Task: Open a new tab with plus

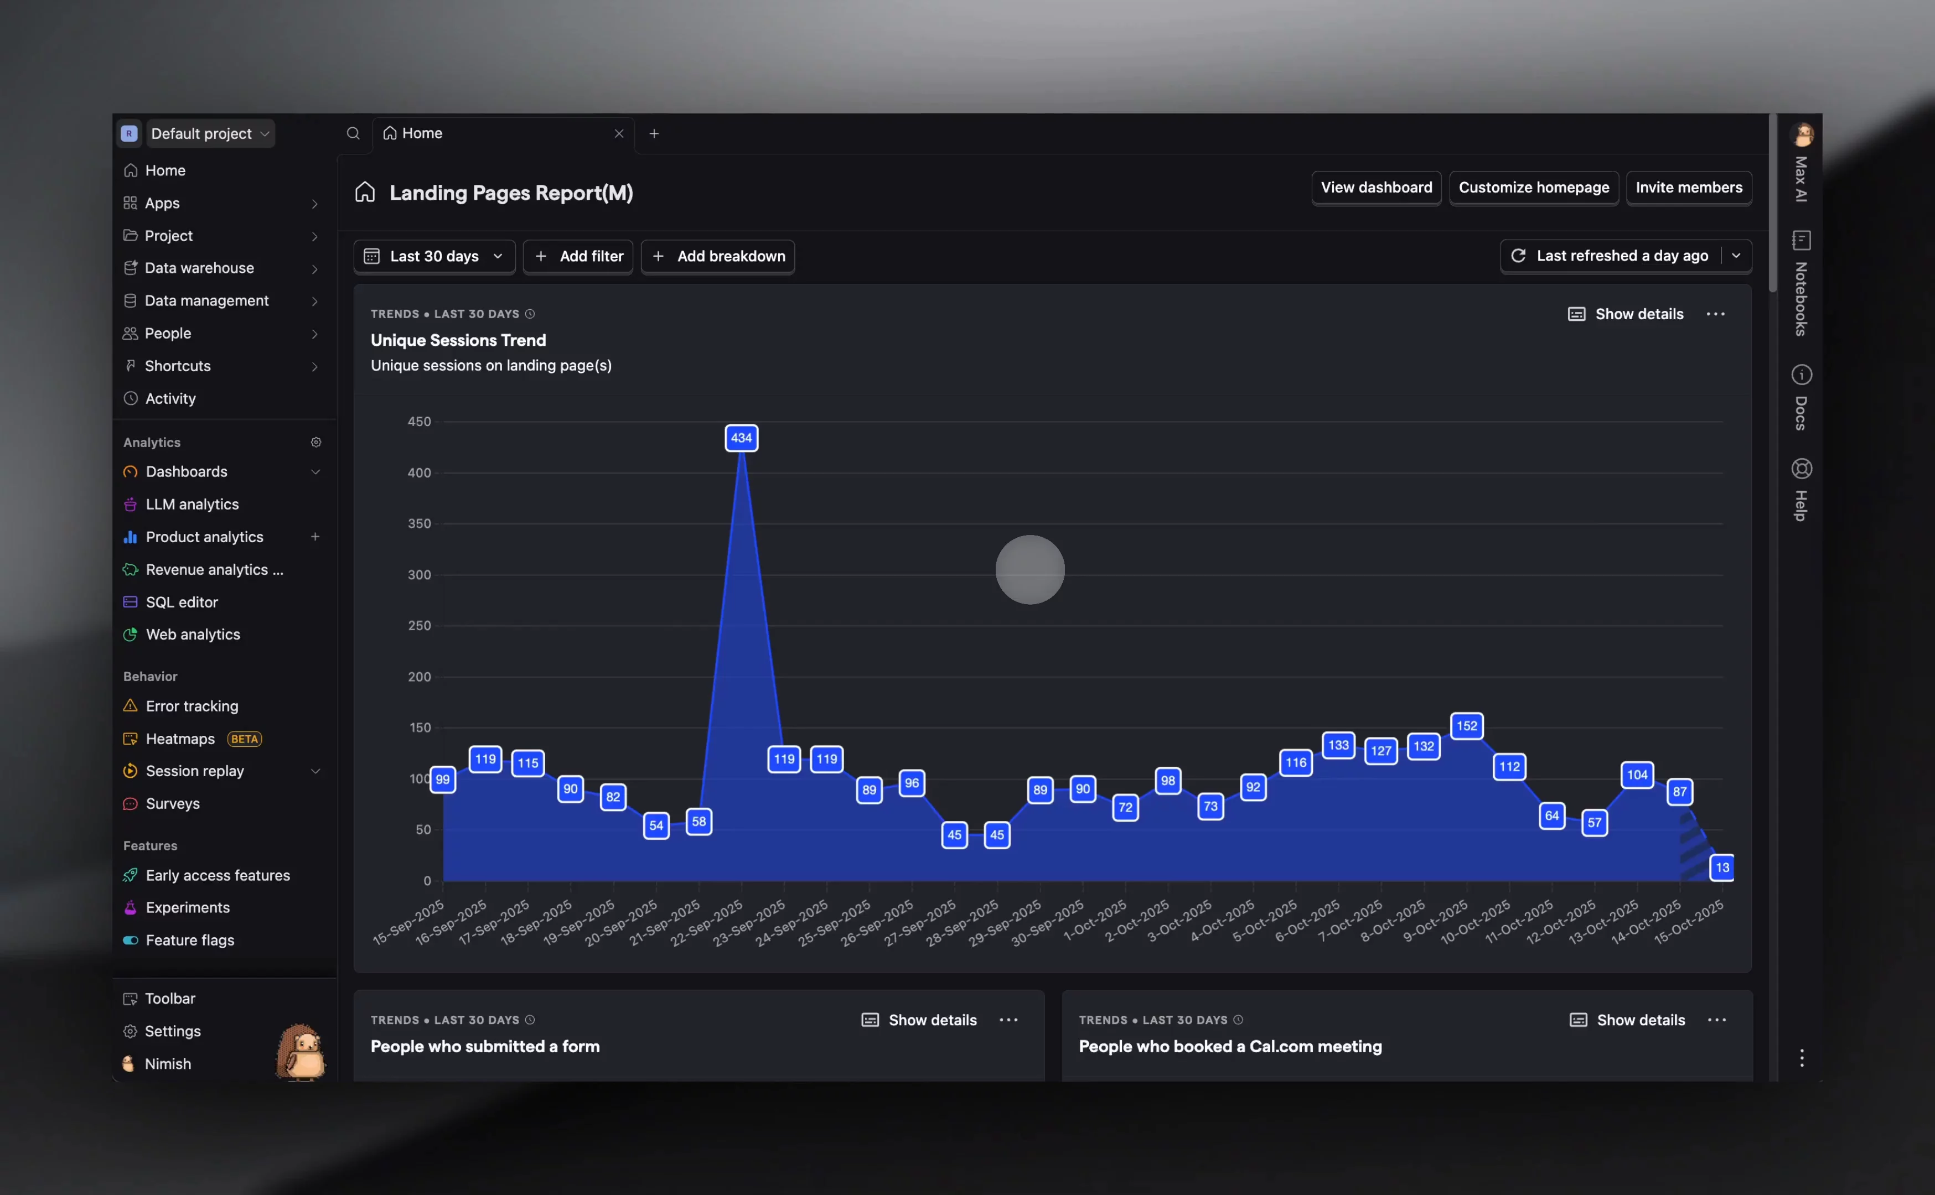Action: [654, 133]
